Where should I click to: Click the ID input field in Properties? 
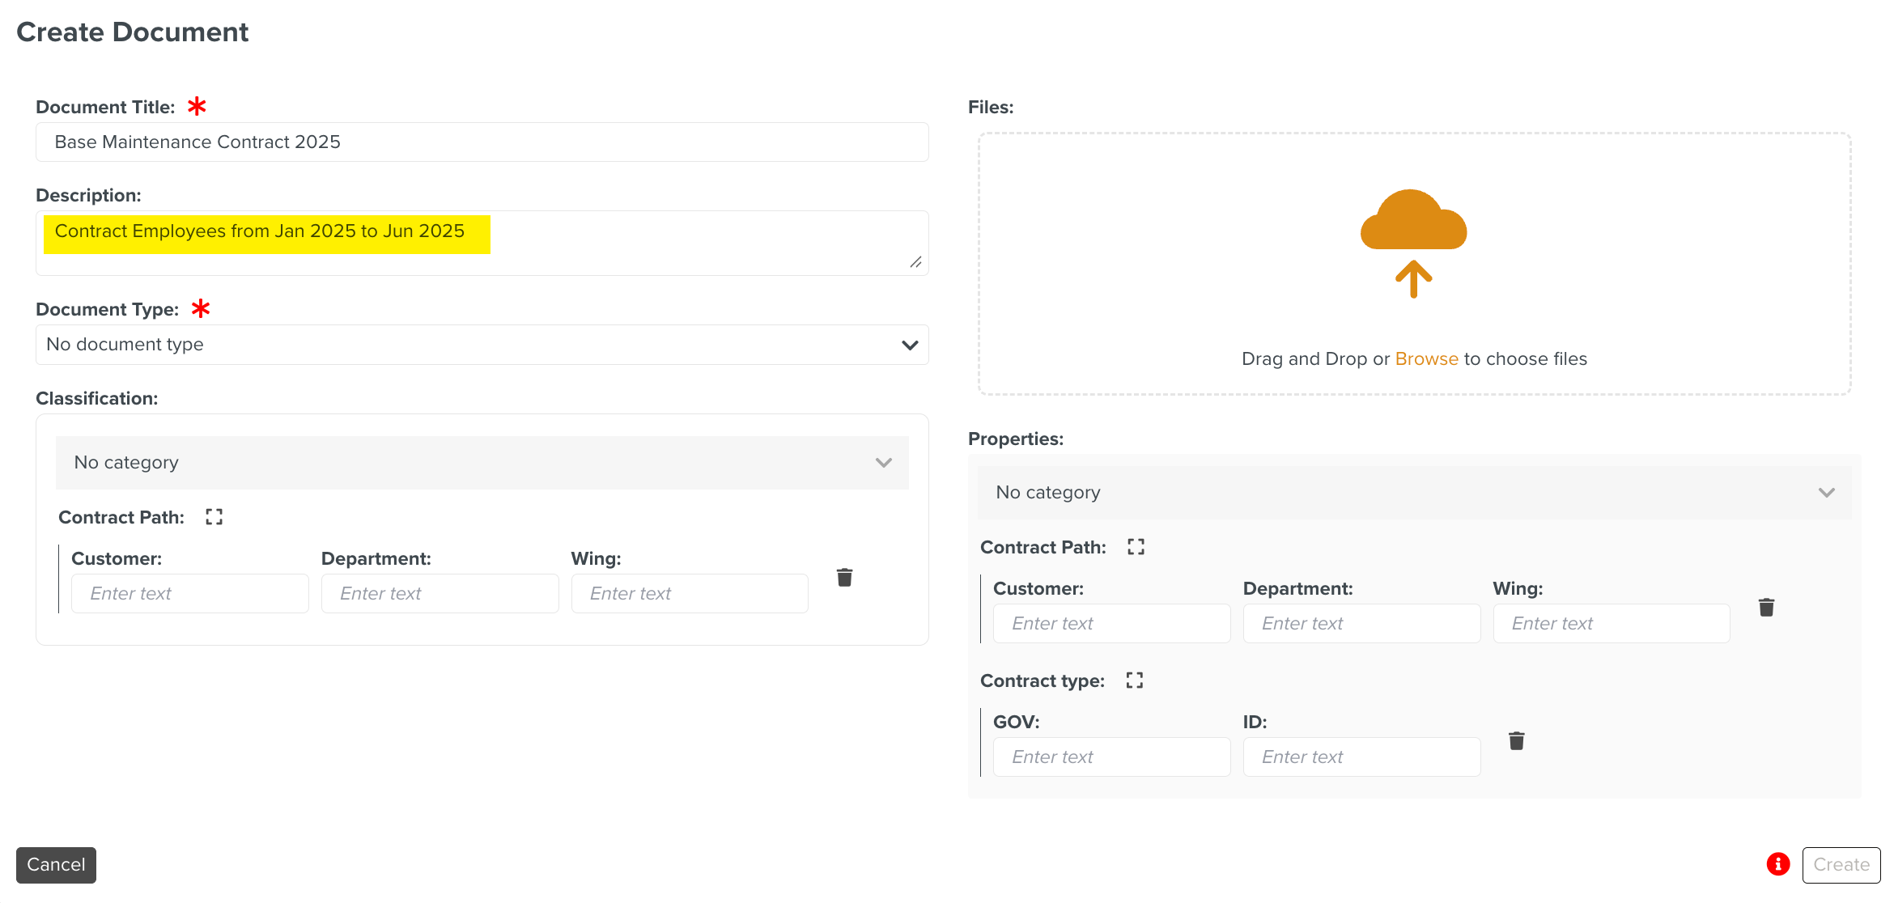pos(1361,757)
